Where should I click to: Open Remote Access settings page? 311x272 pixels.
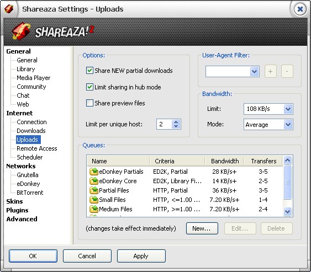[37, 148]
